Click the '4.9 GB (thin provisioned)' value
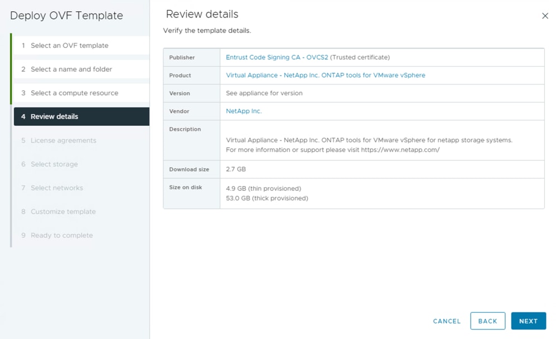This screenshot has width=556, height=339. pyautogui.click(x=263, y=189)
